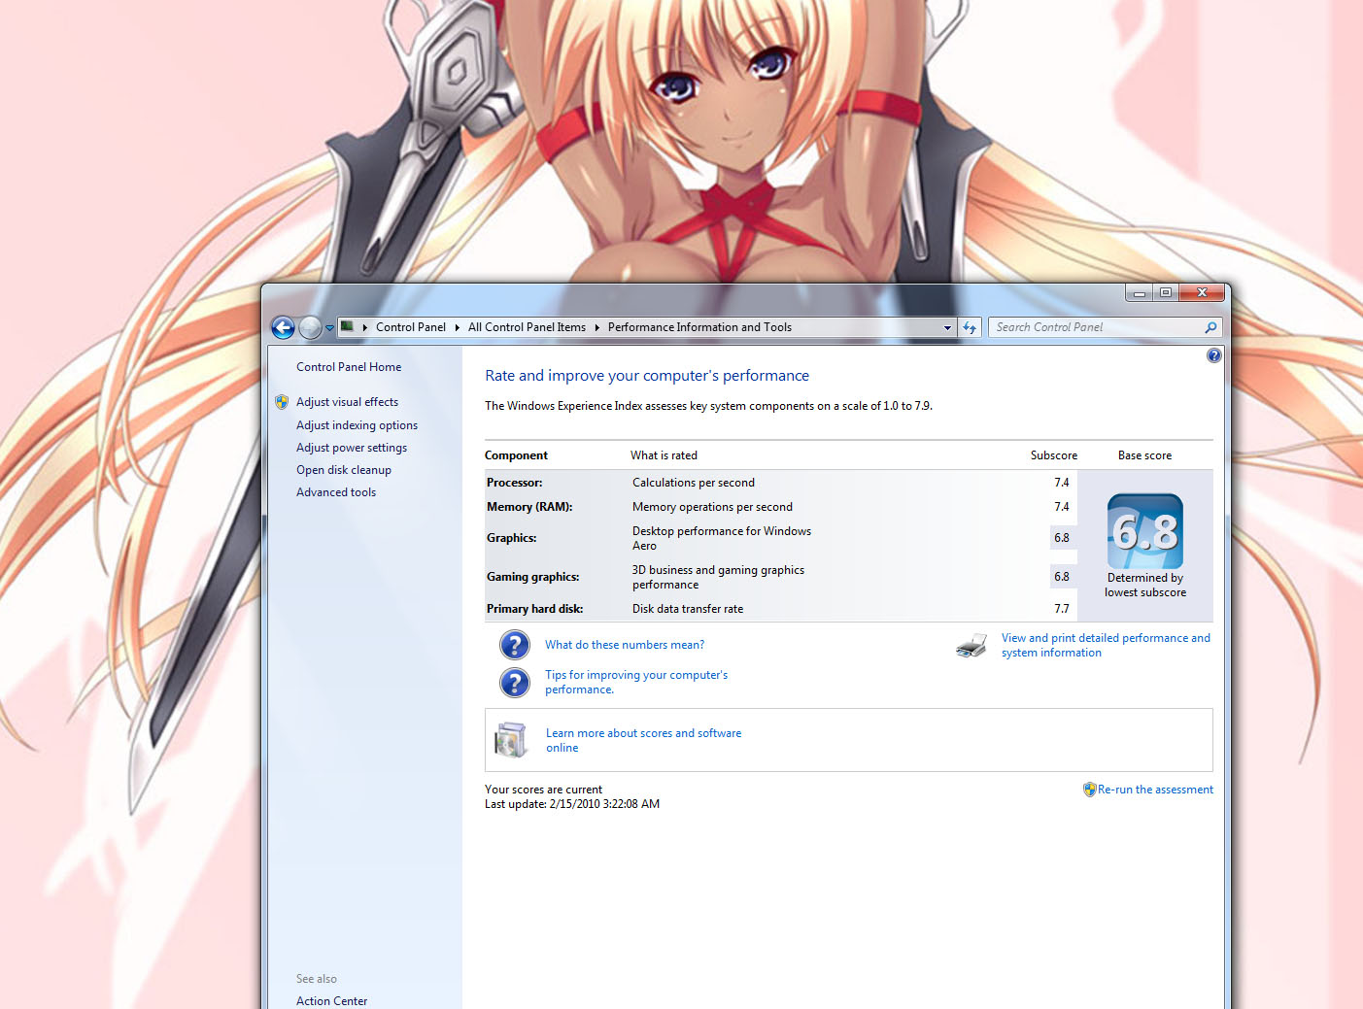Click the Graphics subscore 6.8
The width and height of the screenshot is (1363, 1009).
click(1062, 538)
